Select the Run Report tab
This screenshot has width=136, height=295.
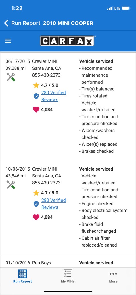[x=22, y=276]
